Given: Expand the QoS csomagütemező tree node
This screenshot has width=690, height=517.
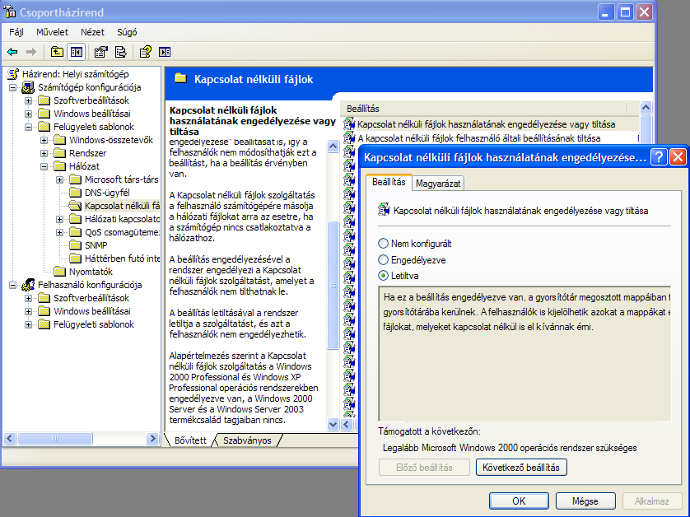Looking at the screenshot, I should 60,232.
